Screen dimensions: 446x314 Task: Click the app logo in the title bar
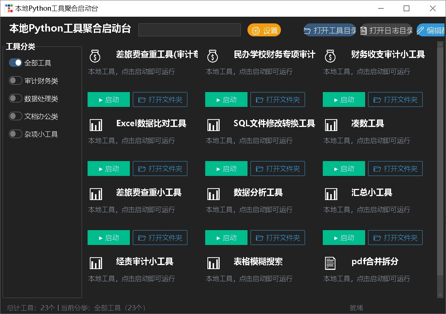[9, 8]
